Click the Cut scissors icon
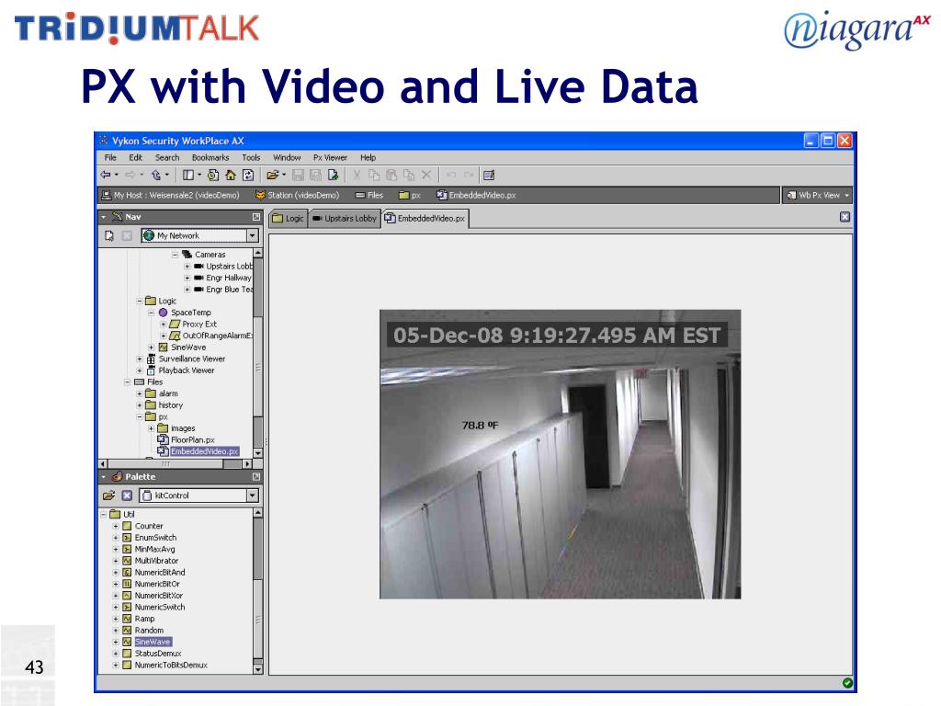 pos(357,175)
